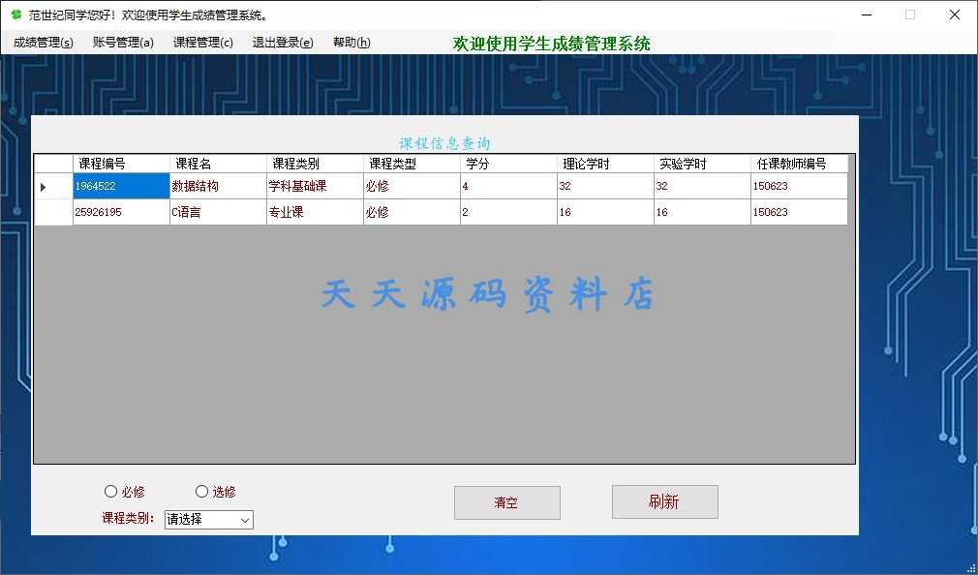Viewport: 978px width, 575px height.
Task: Click the 退出登录(e) menu item
Action: point(283,43)
